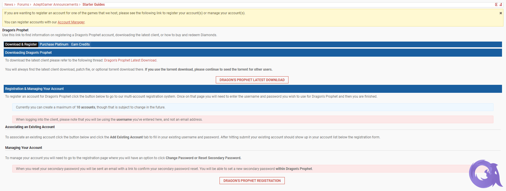Image resolution: width=506 pixels, height=191 pixels.
Task: Click the 'When you reset your secondary password' notice
Action: pyautogui.click(x=253, y=169)
